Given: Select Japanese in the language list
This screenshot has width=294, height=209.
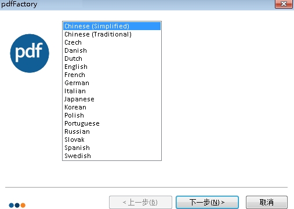Looking at the screenshot, I should click(x=112, y=99).
